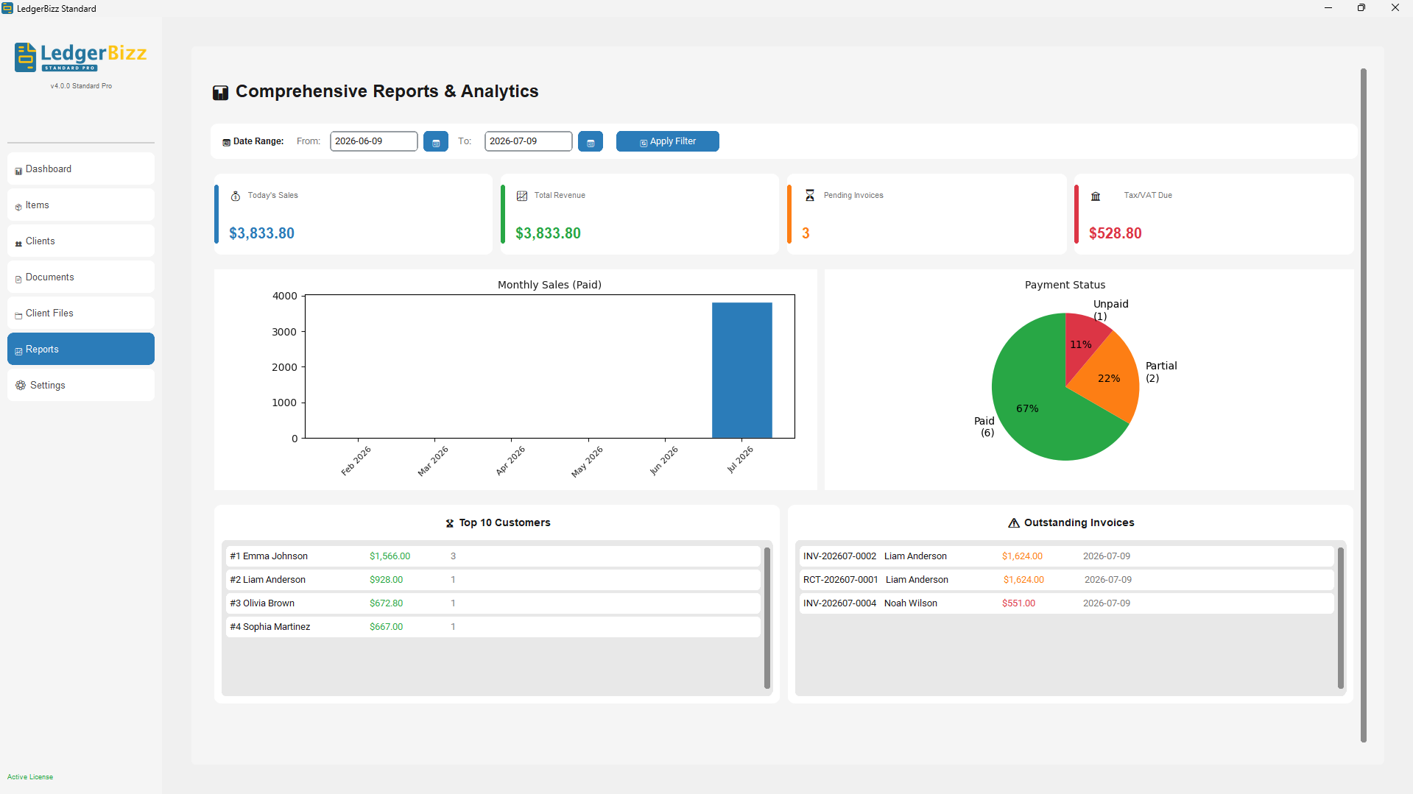Click the Payment Status chart title

point(1065,285)
